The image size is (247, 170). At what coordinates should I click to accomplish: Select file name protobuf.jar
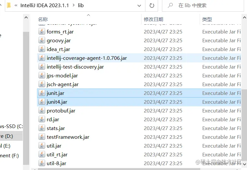pyautogui.click(x=61, y=111)
